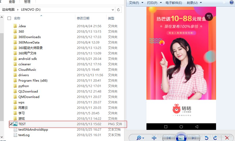Sort by 修改日期 column header
Screen dimensions: 235x141
[x=83, y=18]
